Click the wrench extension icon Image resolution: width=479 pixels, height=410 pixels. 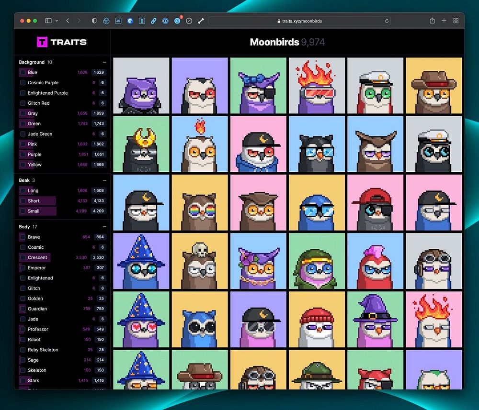[201, 21]
